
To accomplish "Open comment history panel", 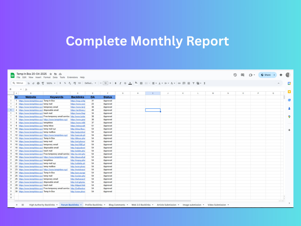I will point(243,75).
